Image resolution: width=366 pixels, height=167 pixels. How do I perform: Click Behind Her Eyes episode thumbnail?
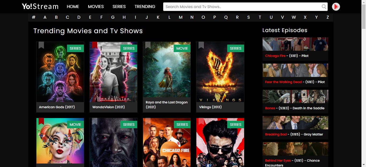coord(295,149)
